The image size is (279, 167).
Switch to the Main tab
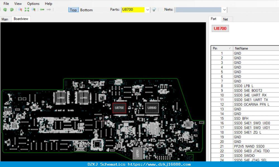tap(5, 19)
